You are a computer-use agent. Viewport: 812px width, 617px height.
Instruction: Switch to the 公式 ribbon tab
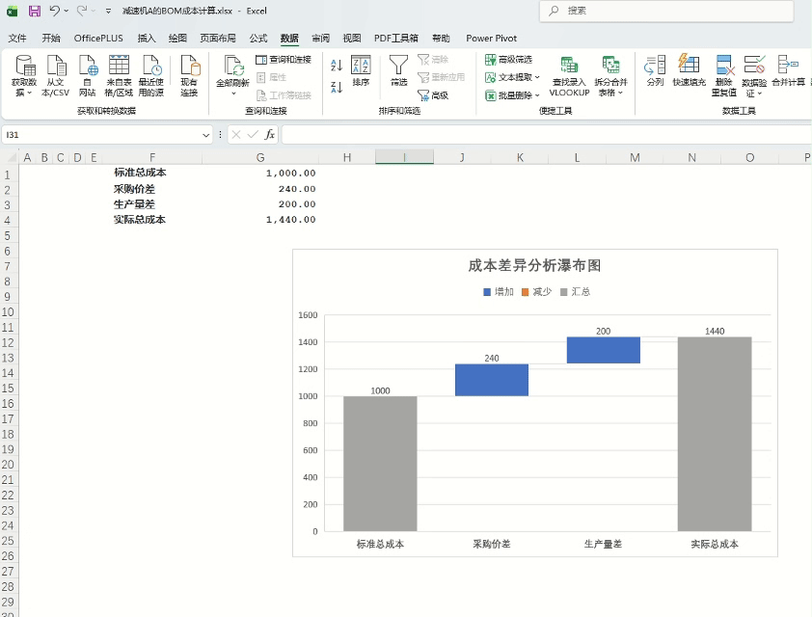(257, 38)
